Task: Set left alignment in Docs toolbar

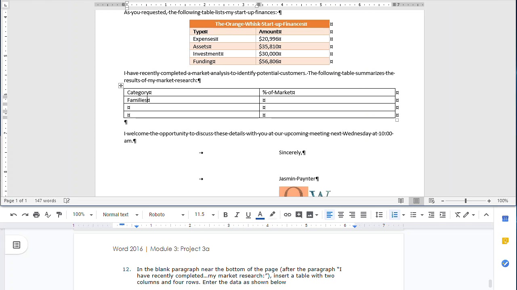Action: pos(330,215)
